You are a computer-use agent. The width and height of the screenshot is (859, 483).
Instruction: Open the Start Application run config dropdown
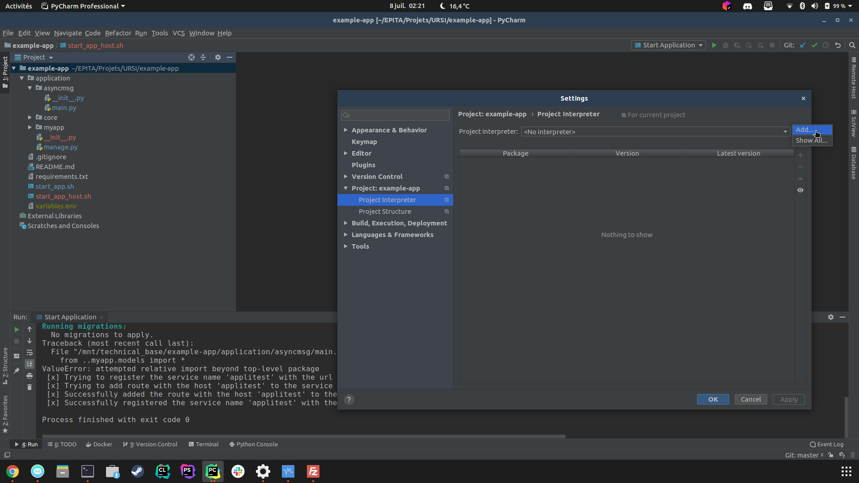[668, 45]
